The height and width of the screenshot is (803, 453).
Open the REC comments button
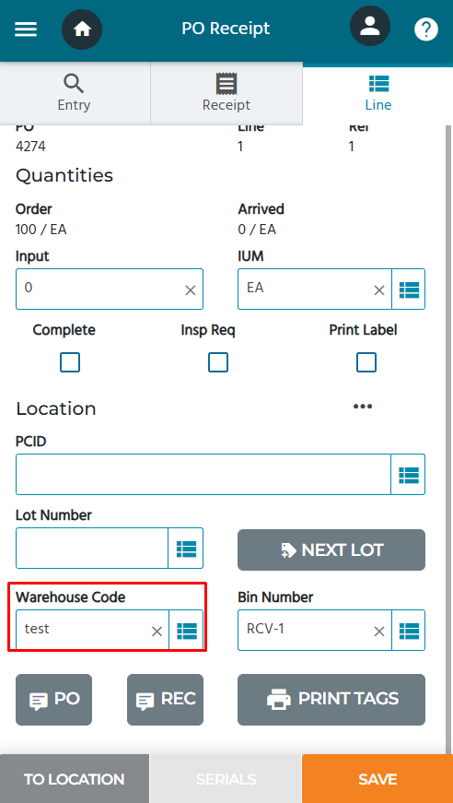point(165,700)
